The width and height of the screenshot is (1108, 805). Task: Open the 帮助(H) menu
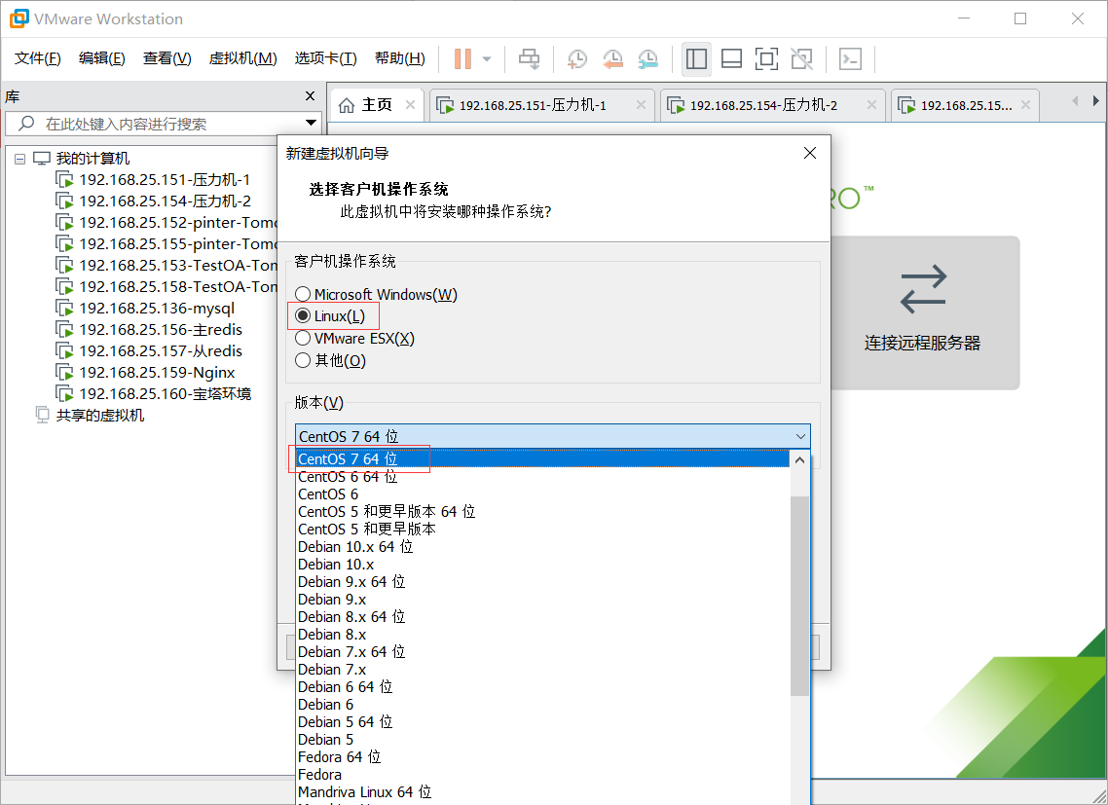399,58
